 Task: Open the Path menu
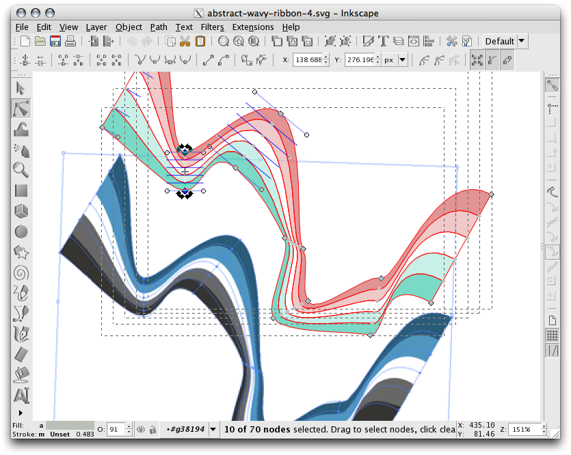pyautogui.click(x=159, y=27)
